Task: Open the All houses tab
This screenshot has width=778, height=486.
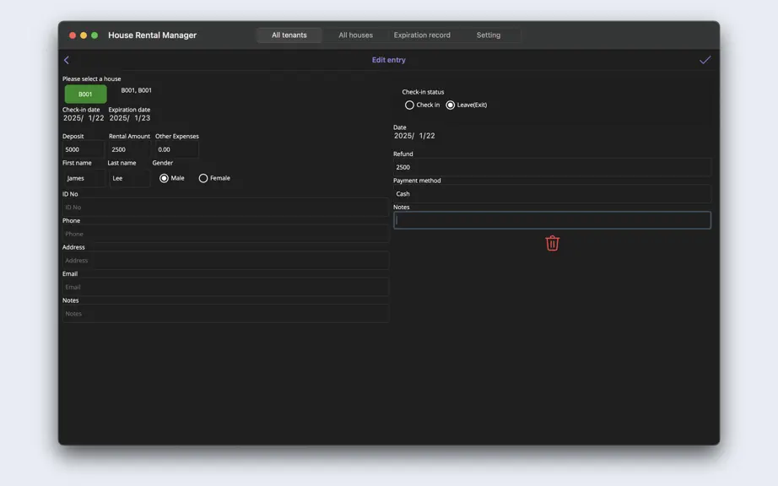Action: tap(355, 35)
